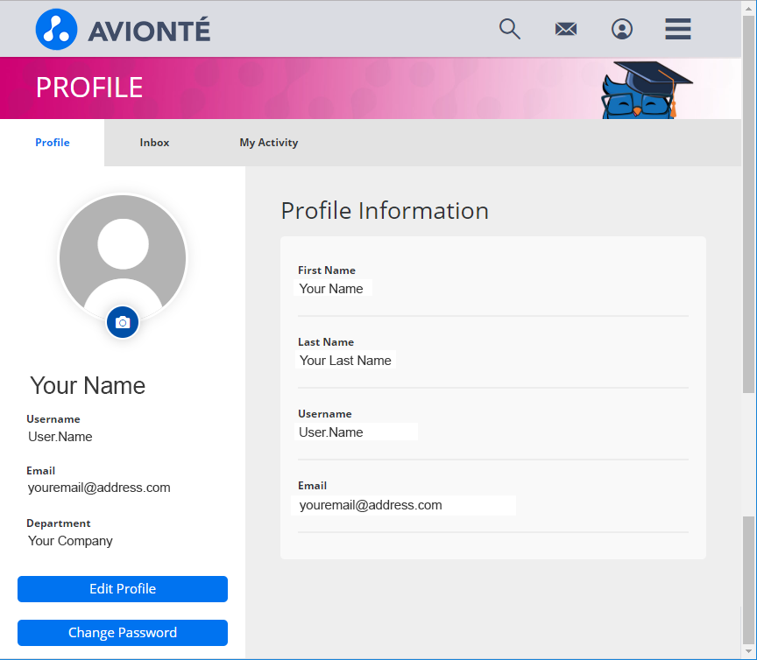Open the mail envelope icon
The width and height of the screenshot is (757, 660).
click(566, 29)
